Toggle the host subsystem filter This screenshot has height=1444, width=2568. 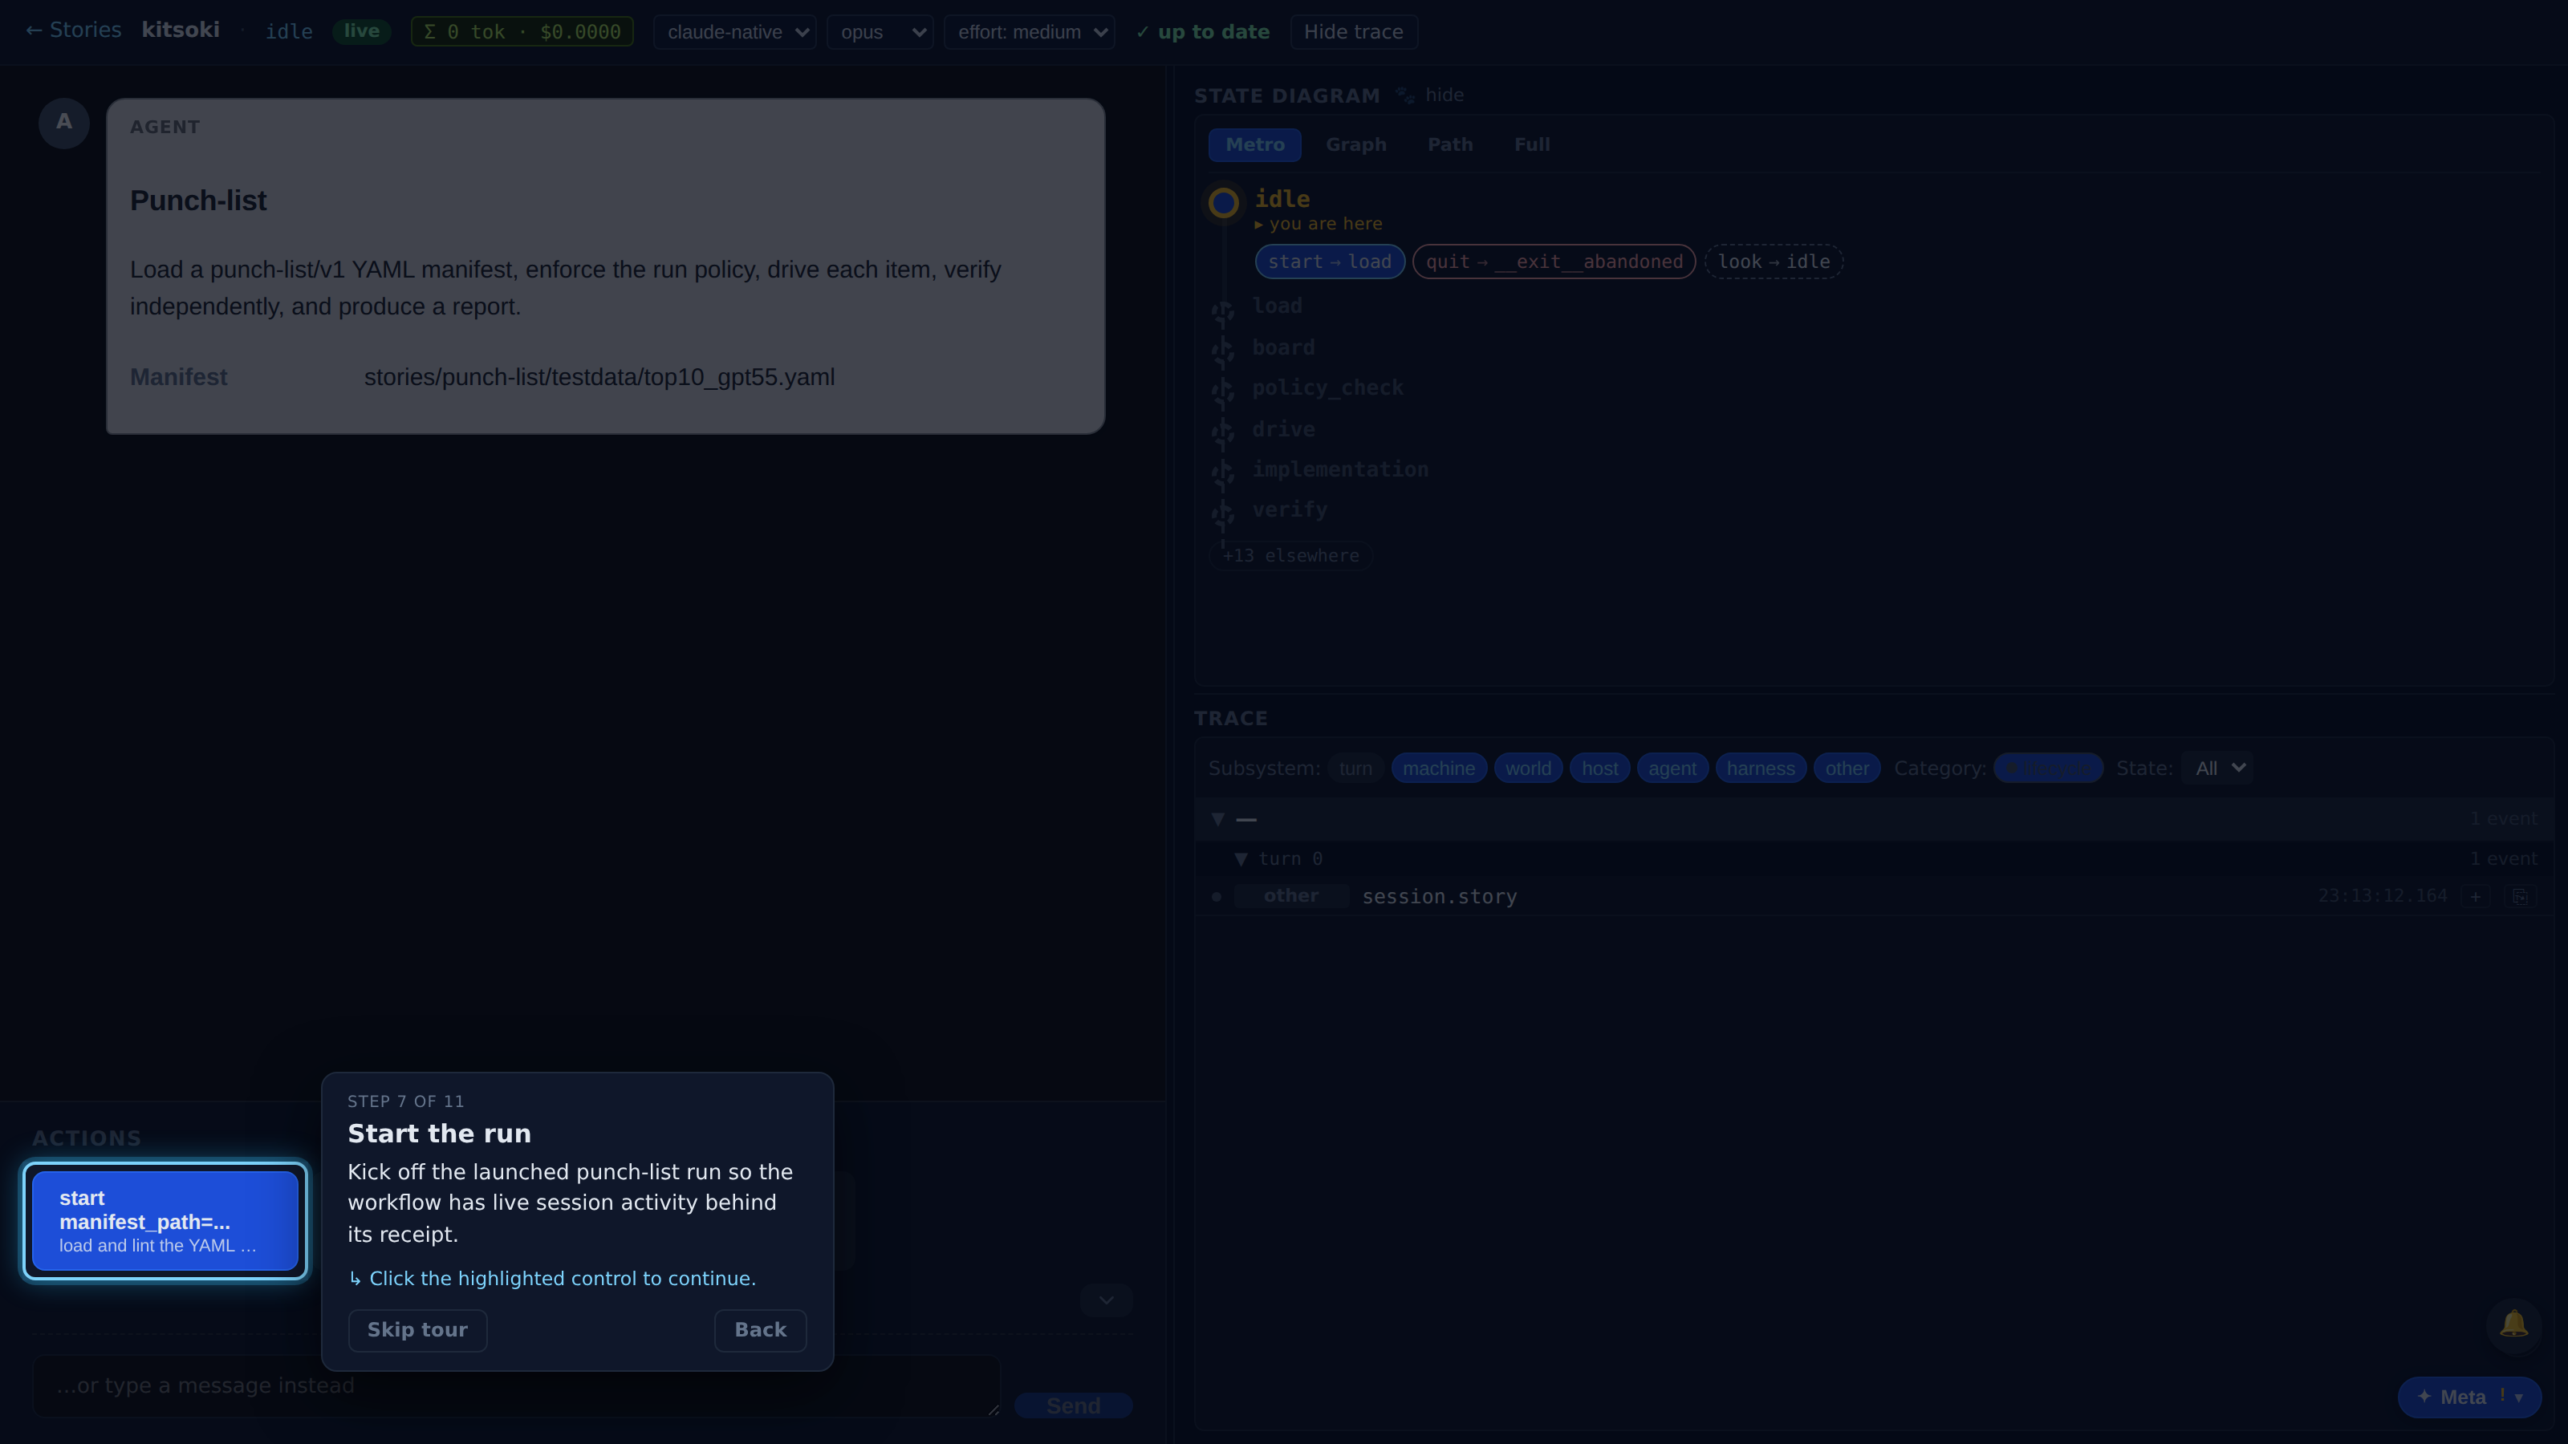click(x=1599, y=769)
